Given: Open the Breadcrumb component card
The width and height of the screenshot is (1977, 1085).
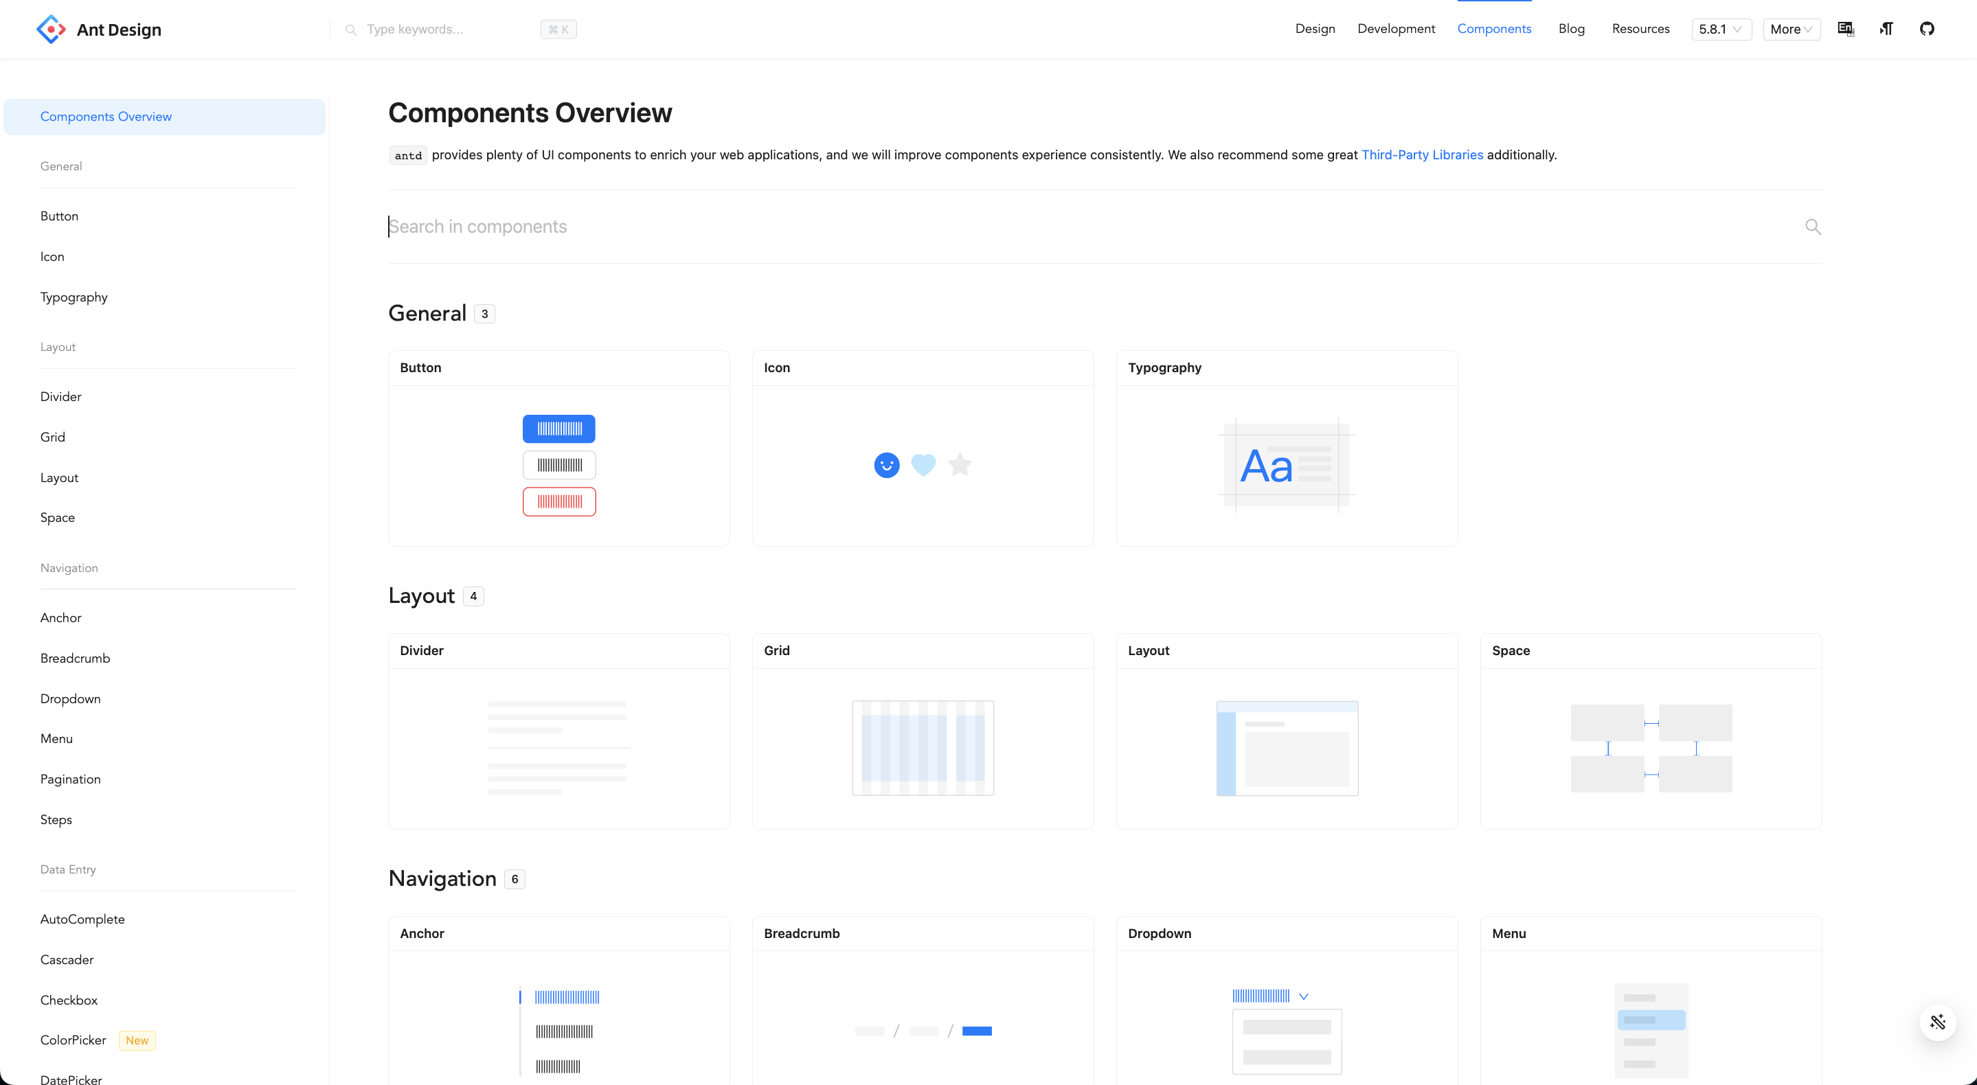Looking at the screenshot, I should (923, 1001).
